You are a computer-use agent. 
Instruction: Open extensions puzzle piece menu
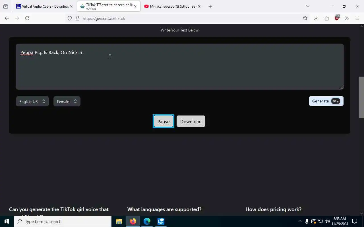coord(326,18)
